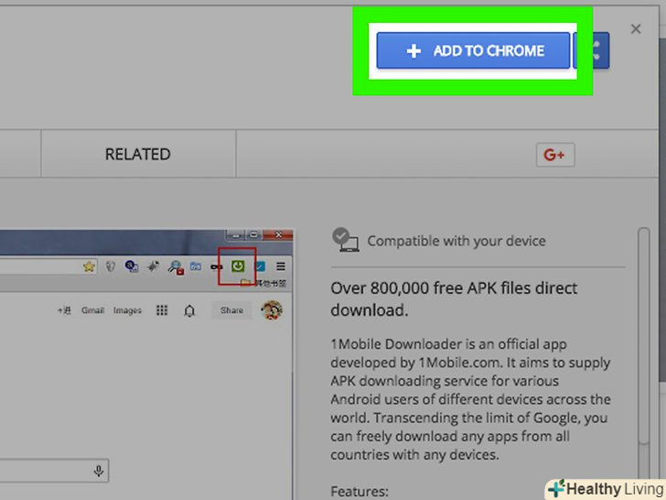Click the Gmail link in the preview
The image size is (666, 500).
coord(92,310)
